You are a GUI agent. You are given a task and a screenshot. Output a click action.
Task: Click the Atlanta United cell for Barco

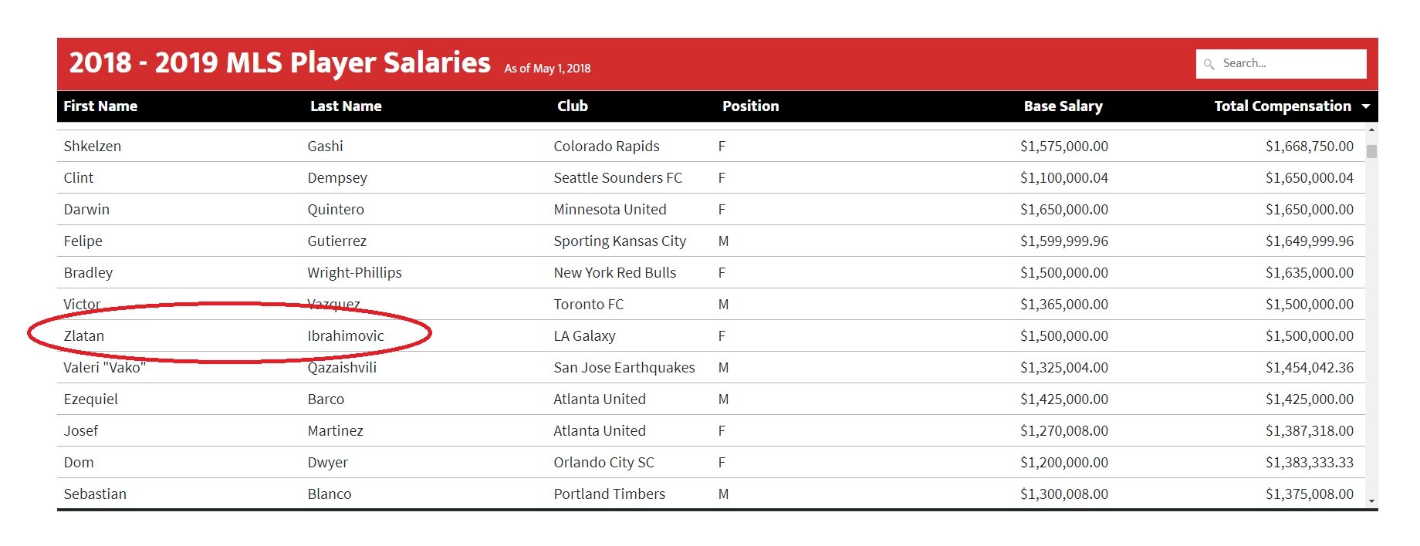click(600, 399)
